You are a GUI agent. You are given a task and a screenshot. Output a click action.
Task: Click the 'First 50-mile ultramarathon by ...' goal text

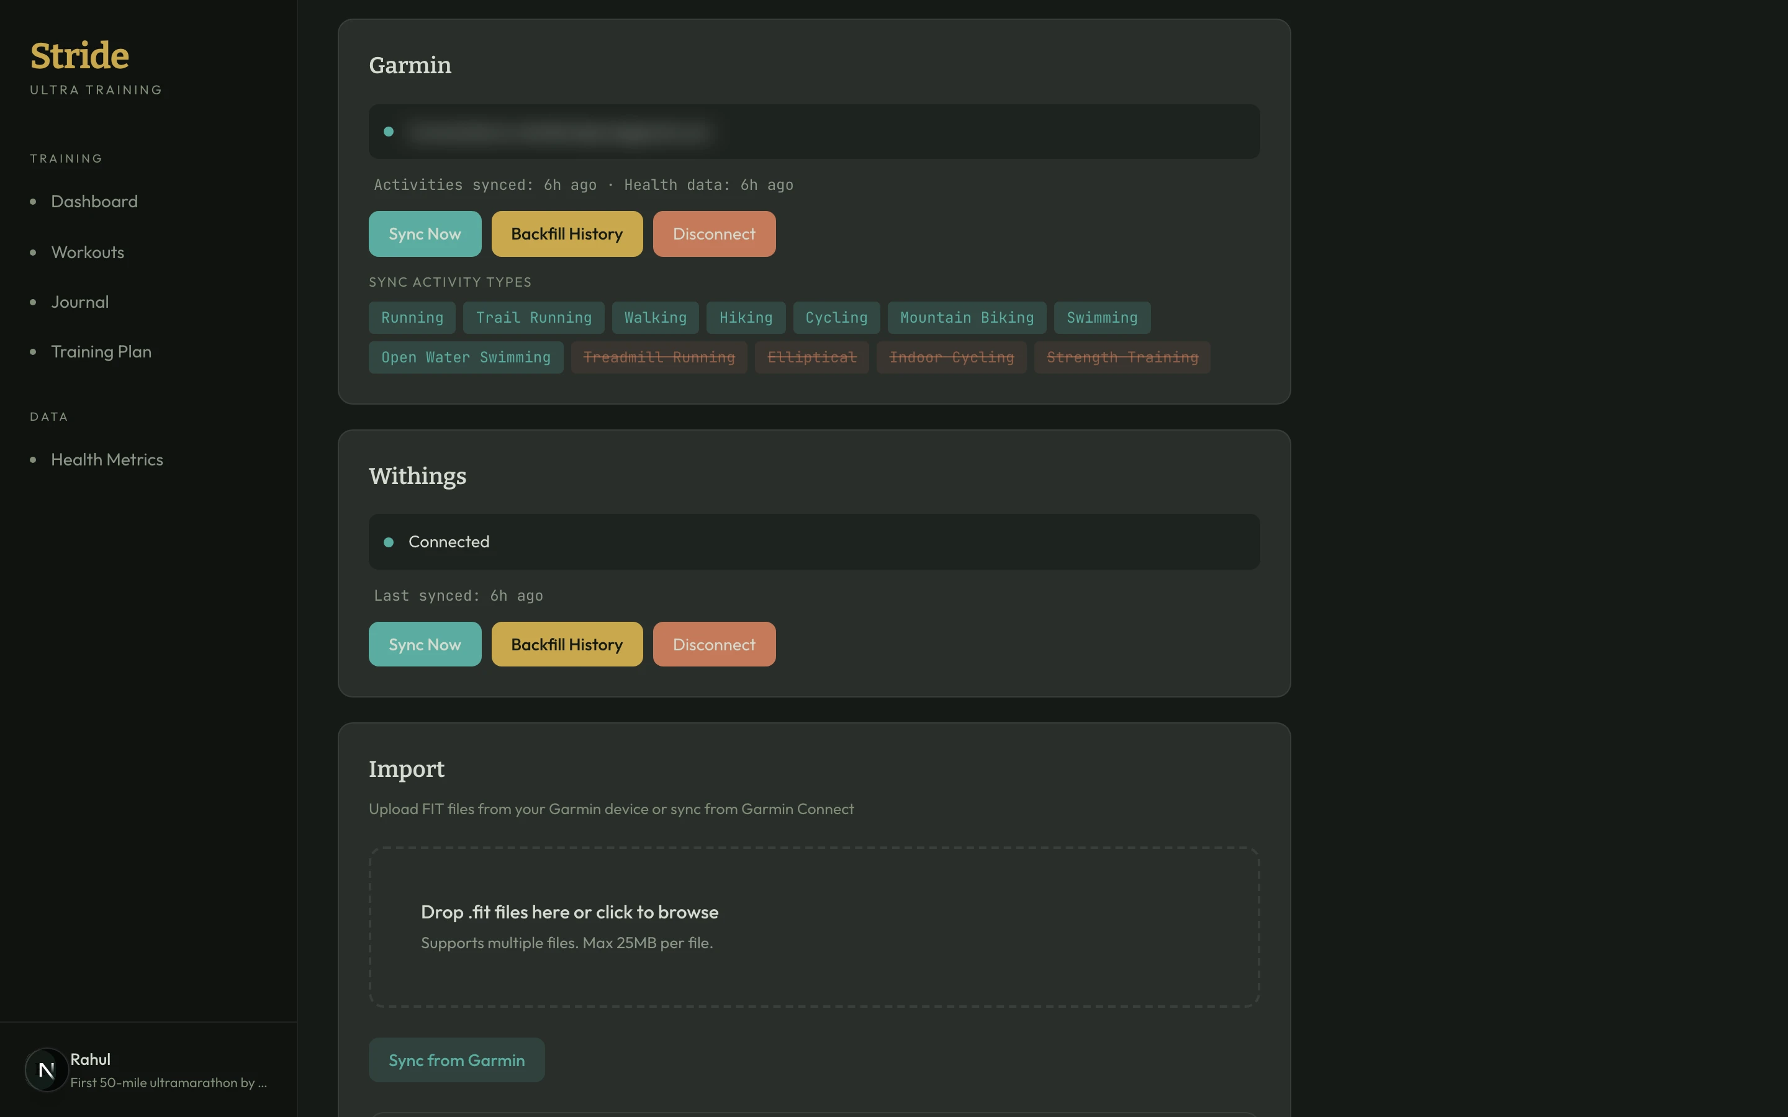(168, 1083)
